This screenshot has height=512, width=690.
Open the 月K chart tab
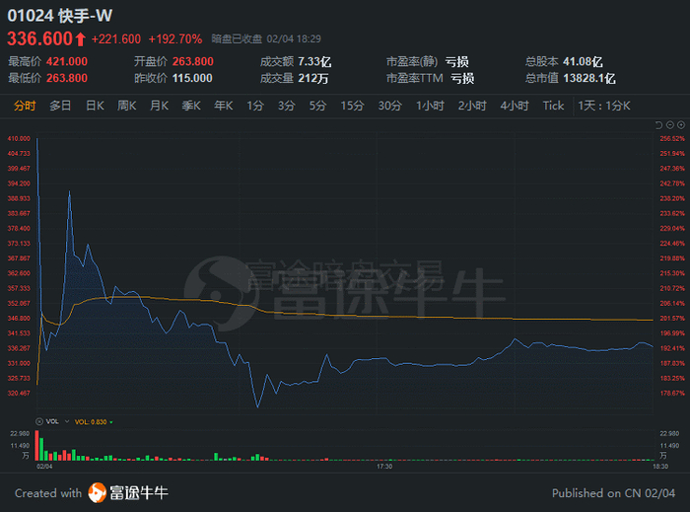click(160, 106)
